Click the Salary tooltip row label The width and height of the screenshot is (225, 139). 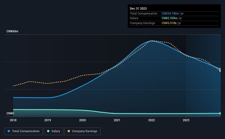click(x=134, y=18)
